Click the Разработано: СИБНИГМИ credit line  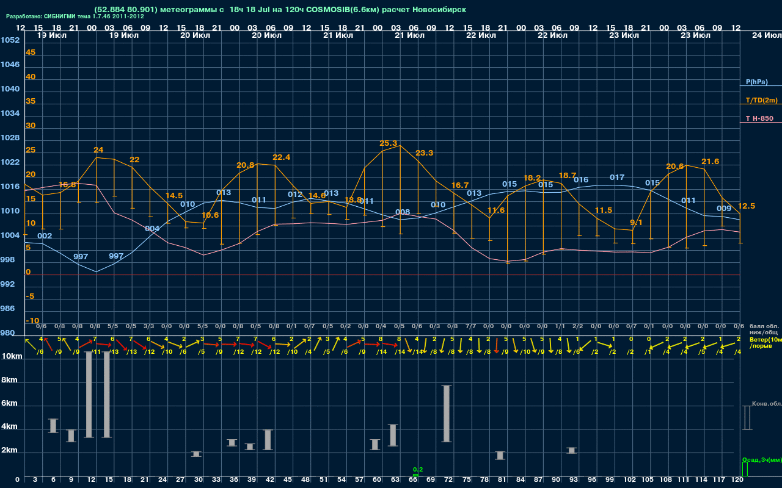(x=75, y=16)
